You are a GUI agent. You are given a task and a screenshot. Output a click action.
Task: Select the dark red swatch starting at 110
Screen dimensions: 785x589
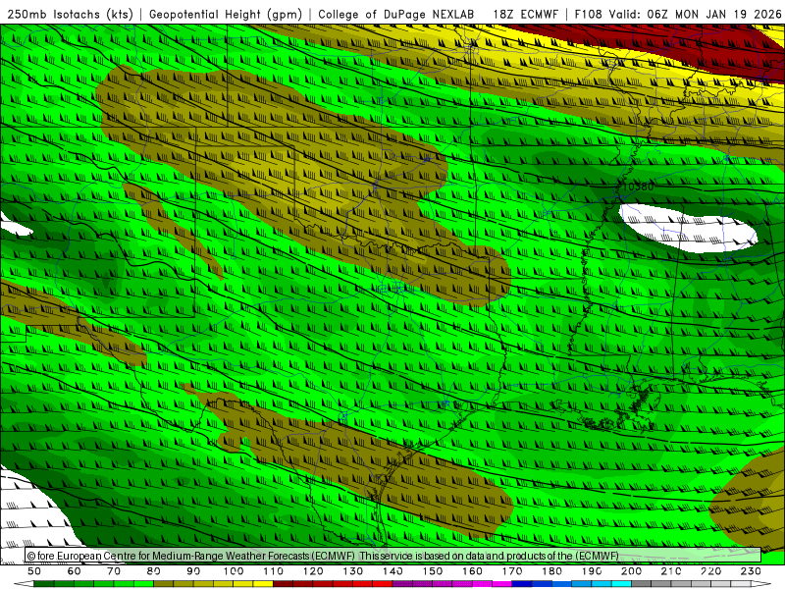pyautogui.click(x=283, y=584)
